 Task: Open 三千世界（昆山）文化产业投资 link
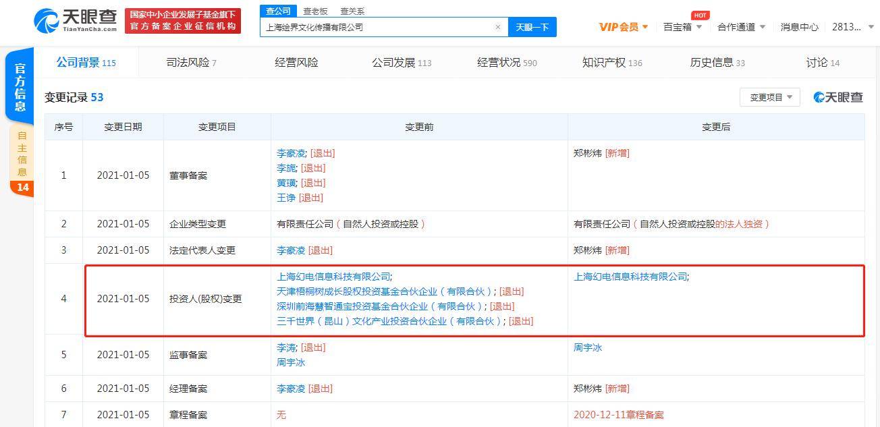click(x=389, y=321)
